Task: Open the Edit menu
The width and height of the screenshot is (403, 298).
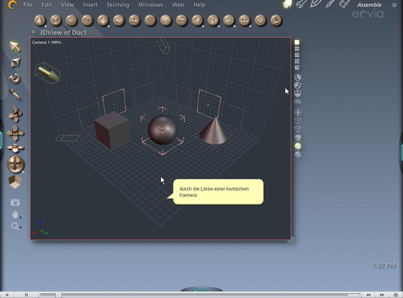Action: (x=47, y=5)
